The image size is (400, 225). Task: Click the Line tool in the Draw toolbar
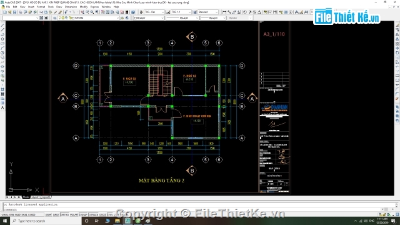pos(2,25)
